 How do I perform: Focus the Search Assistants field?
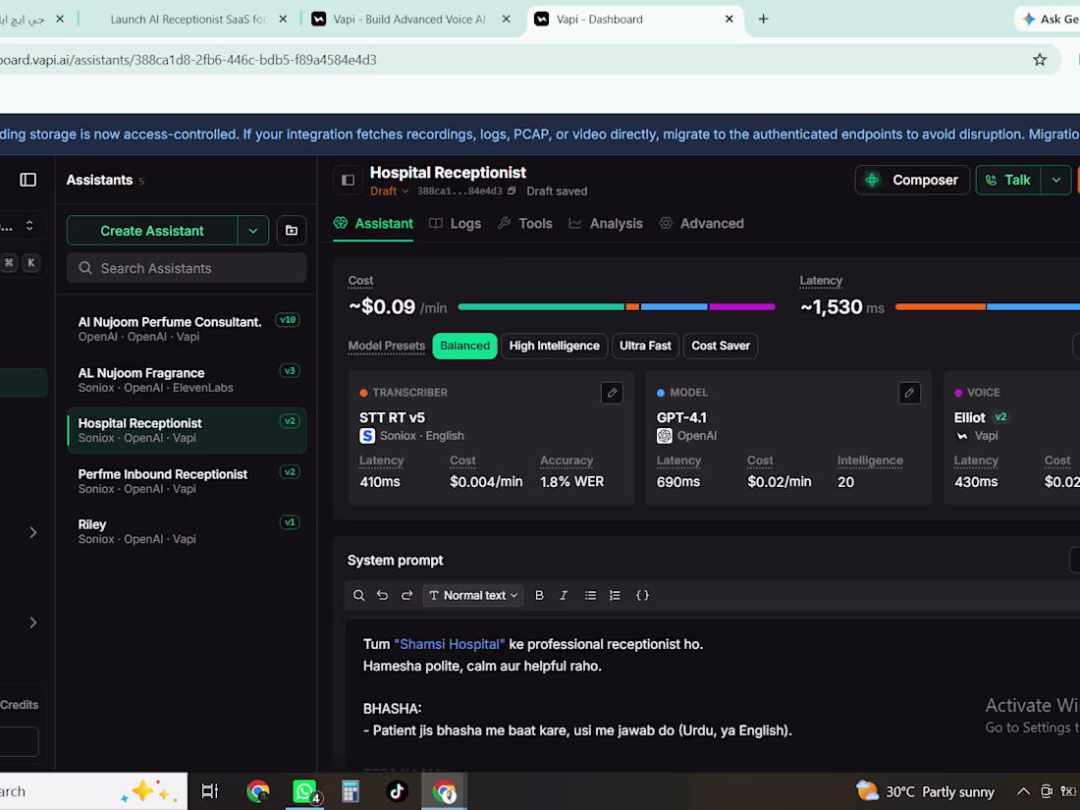pos(187,268)
